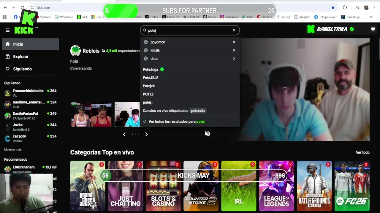Go to Inicio in the sidebar
Image resolution: width=380 pixels, height=213 pixels.
click(30, 44)
